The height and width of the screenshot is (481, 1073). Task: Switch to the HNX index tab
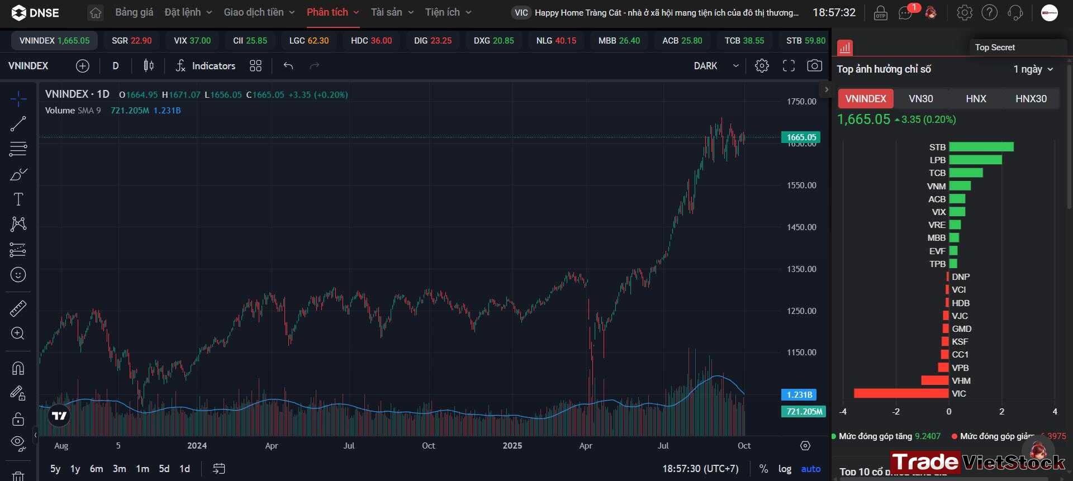tap(976, 99)
